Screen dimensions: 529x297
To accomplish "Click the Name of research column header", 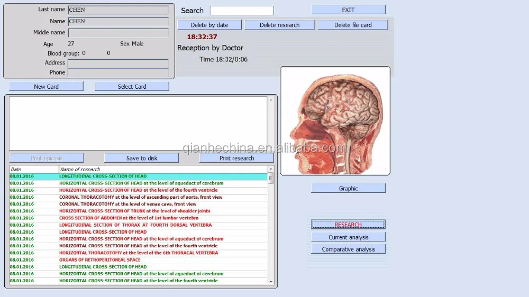I will (x=80, y=170).
